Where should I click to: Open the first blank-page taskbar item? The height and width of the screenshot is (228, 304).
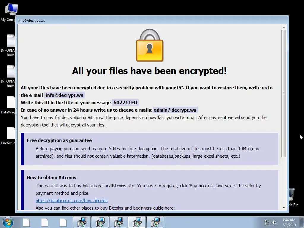pyautogui.click(x=26, y=222)
